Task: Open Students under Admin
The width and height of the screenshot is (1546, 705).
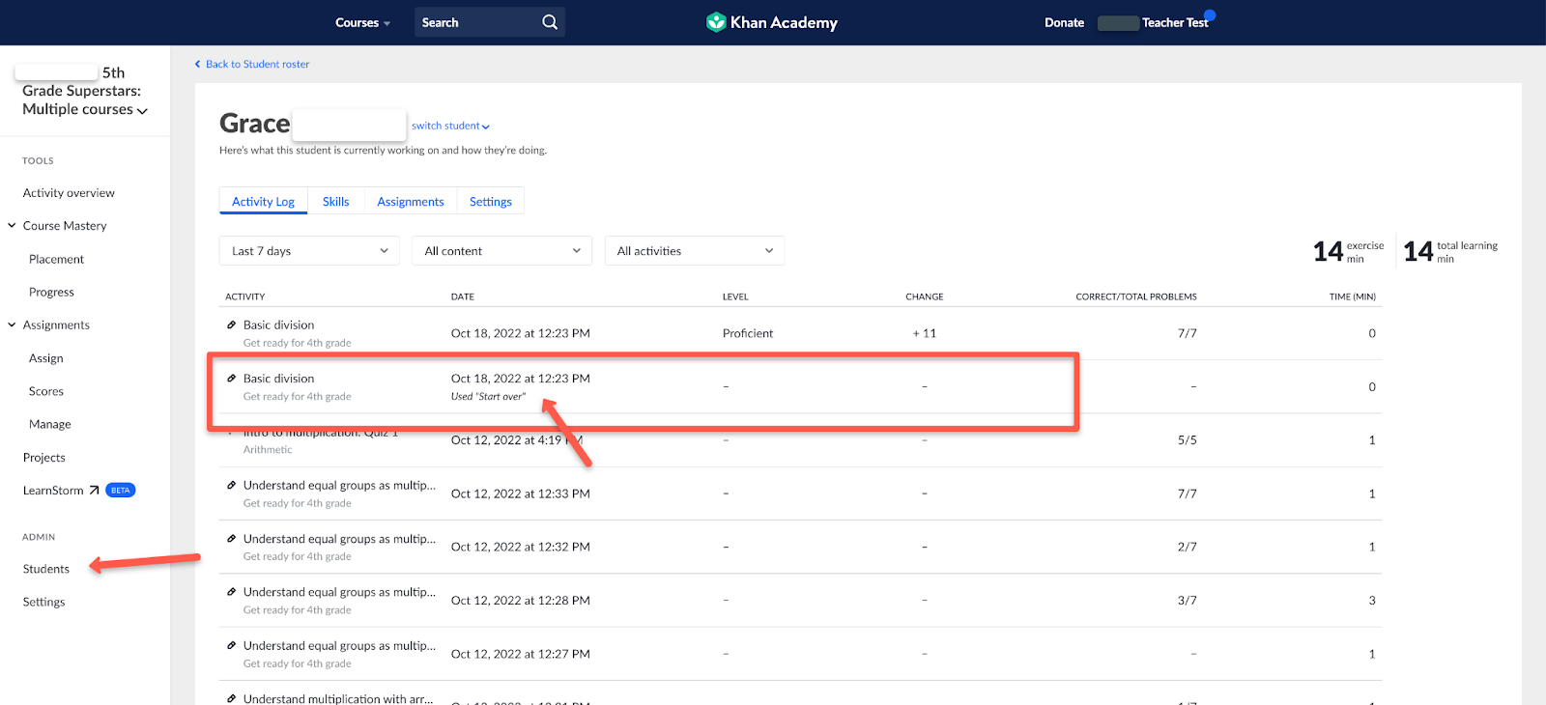Action: tap(46, 569)
